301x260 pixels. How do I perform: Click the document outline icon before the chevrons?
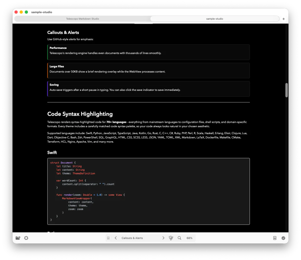[x=108, y=238]
